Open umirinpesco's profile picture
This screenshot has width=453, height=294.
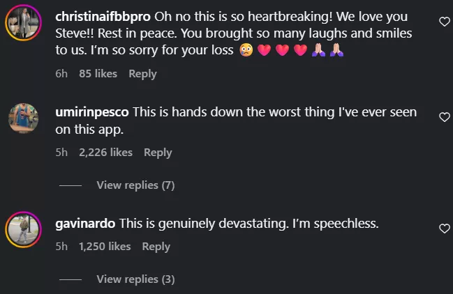(x=22, y=117)
